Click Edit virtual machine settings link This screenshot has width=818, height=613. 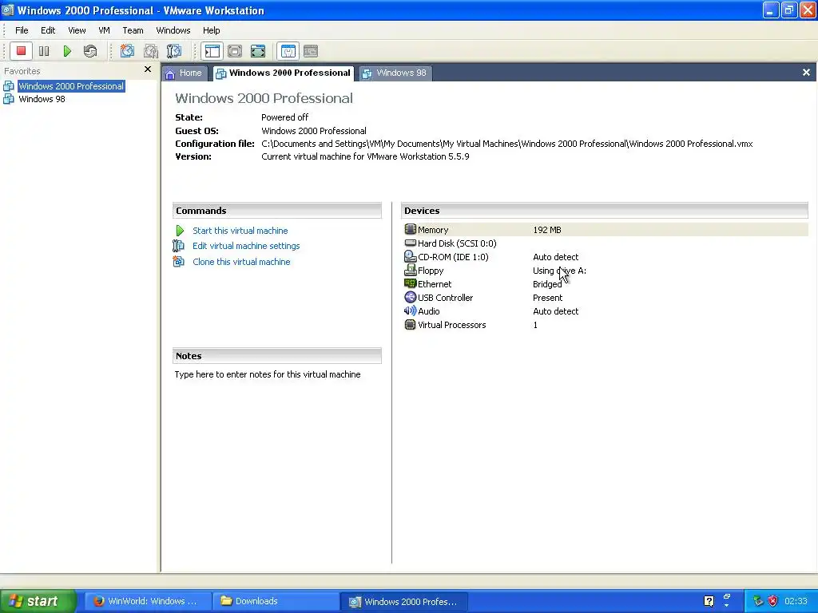[x=246, y=246]
